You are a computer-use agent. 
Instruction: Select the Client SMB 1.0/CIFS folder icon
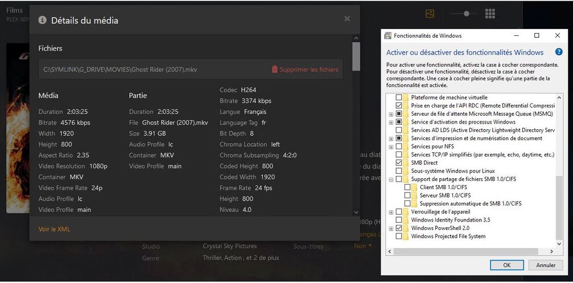click(x=414, y=187)
